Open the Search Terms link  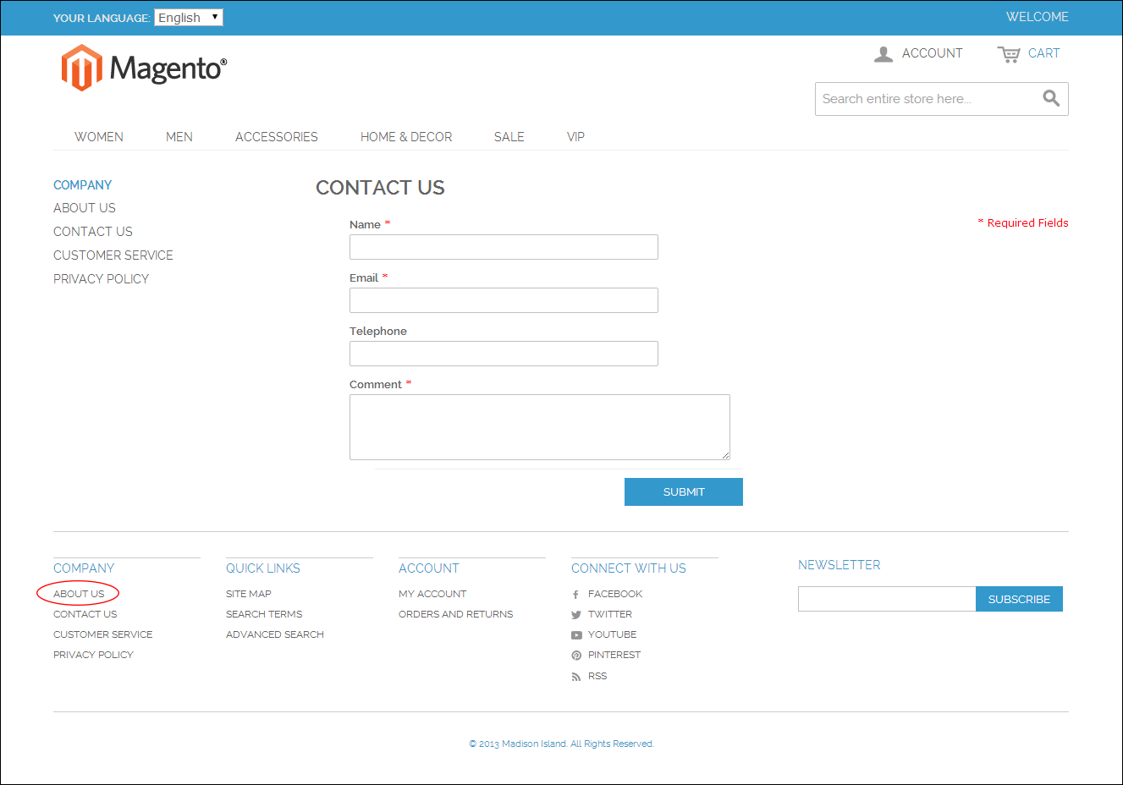coord(264,614)
